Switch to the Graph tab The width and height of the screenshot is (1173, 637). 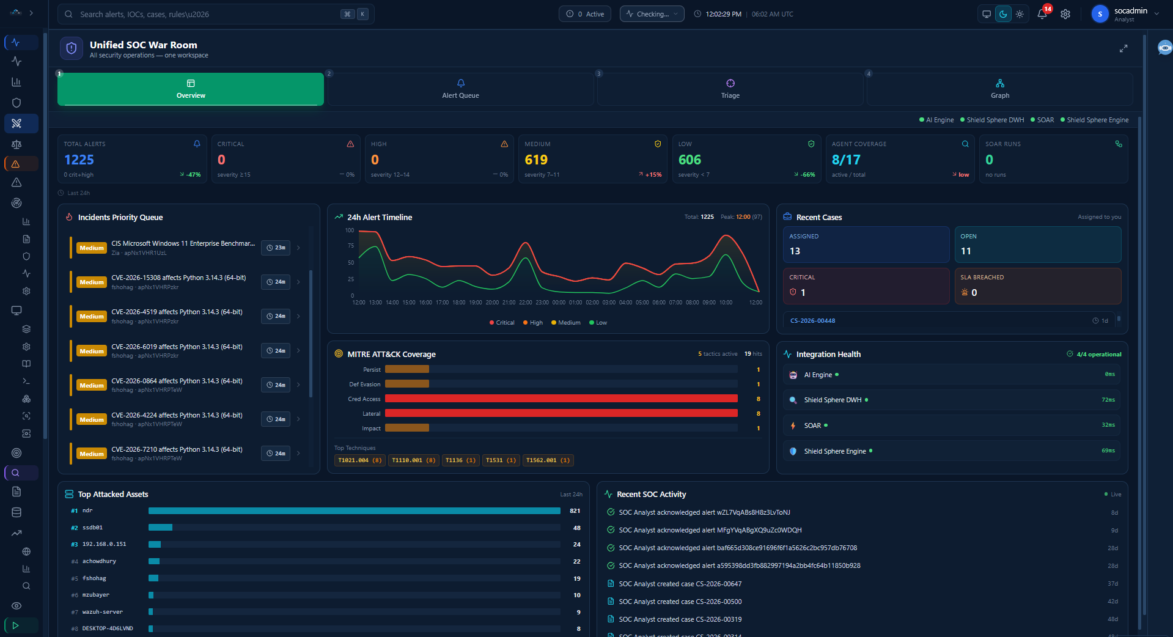pos(1000,89)
